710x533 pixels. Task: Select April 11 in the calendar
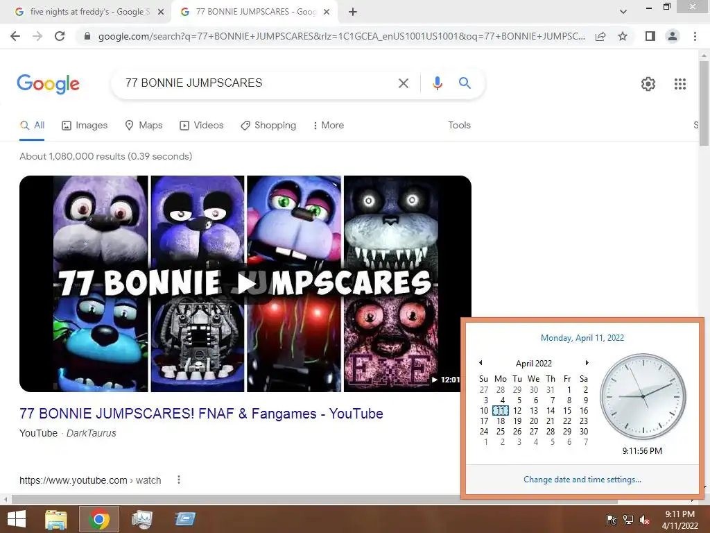point(501,411)
